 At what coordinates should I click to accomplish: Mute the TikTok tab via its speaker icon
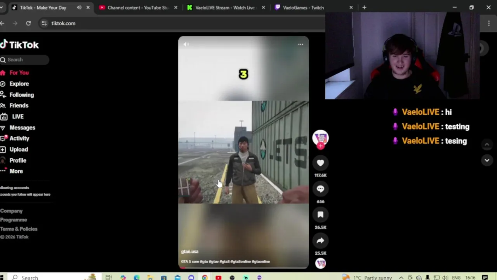click(79, 7)
